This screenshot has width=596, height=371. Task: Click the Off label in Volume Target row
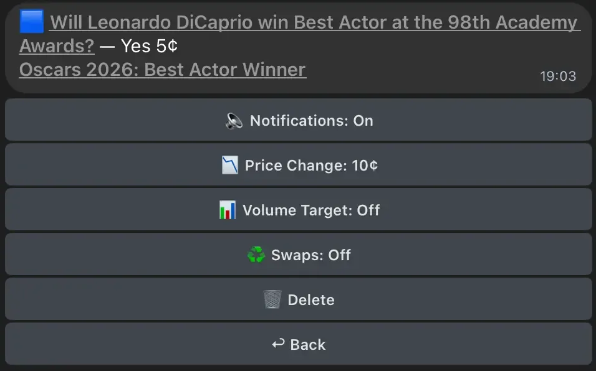point(368,210)
